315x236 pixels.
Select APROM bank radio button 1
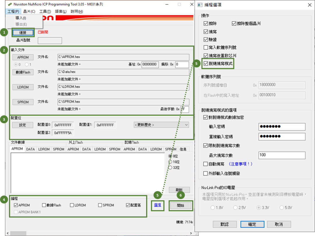tap(27, 64)
